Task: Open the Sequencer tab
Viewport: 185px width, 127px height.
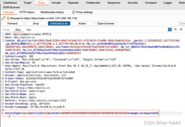Action: [x=114, y=3]
